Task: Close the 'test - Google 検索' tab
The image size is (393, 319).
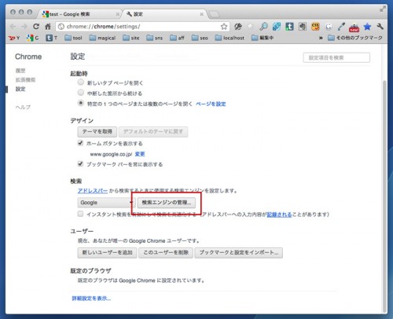Action: point(118,14)
